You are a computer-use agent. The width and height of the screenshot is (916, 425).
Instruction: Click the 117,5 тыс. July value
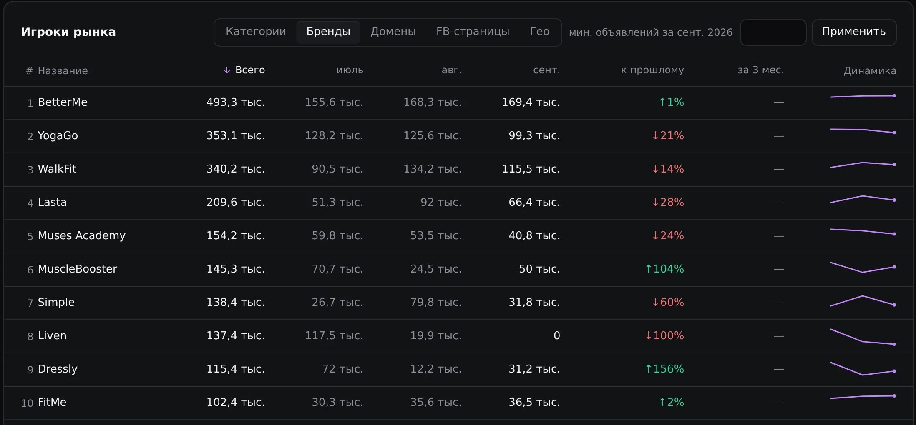pos(334,335)
